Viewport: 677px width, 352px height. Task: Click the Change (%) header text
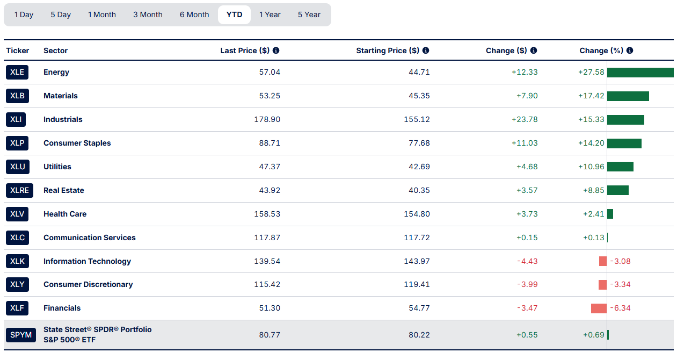point(602,51)
